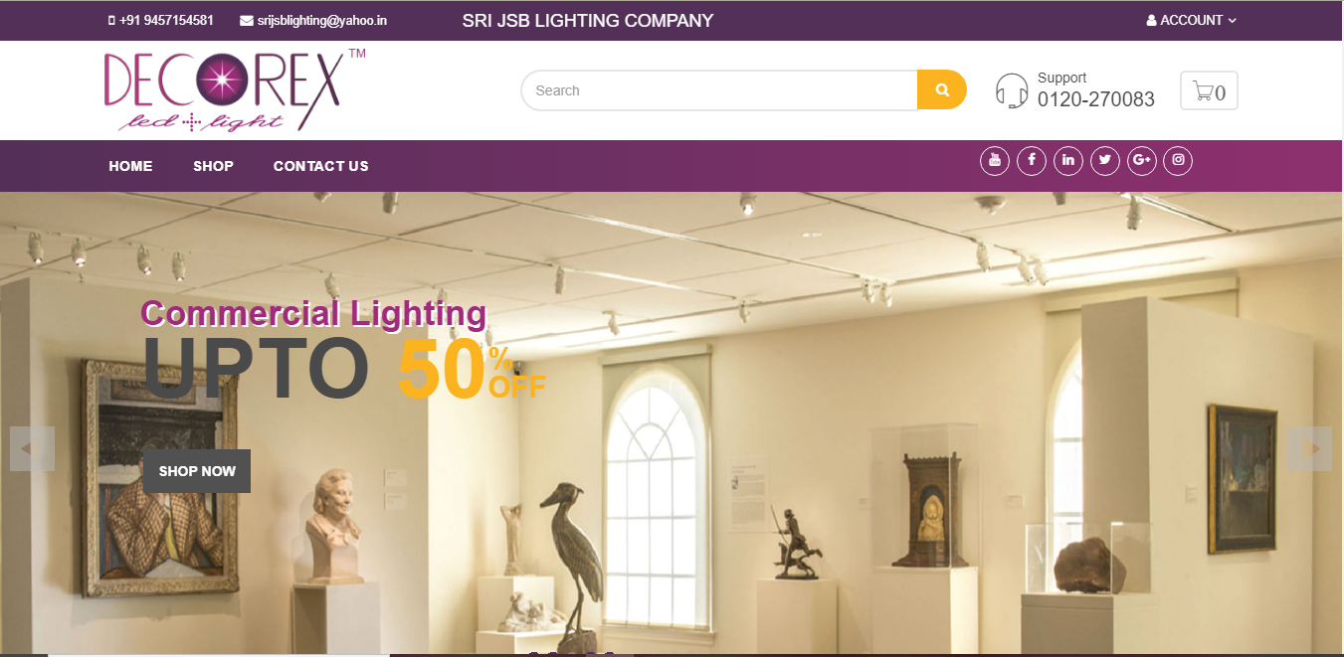This screenshot has width=1344, height=657.
Task: Go to previous slide with left arrow
Action: (x=32, y=449)
